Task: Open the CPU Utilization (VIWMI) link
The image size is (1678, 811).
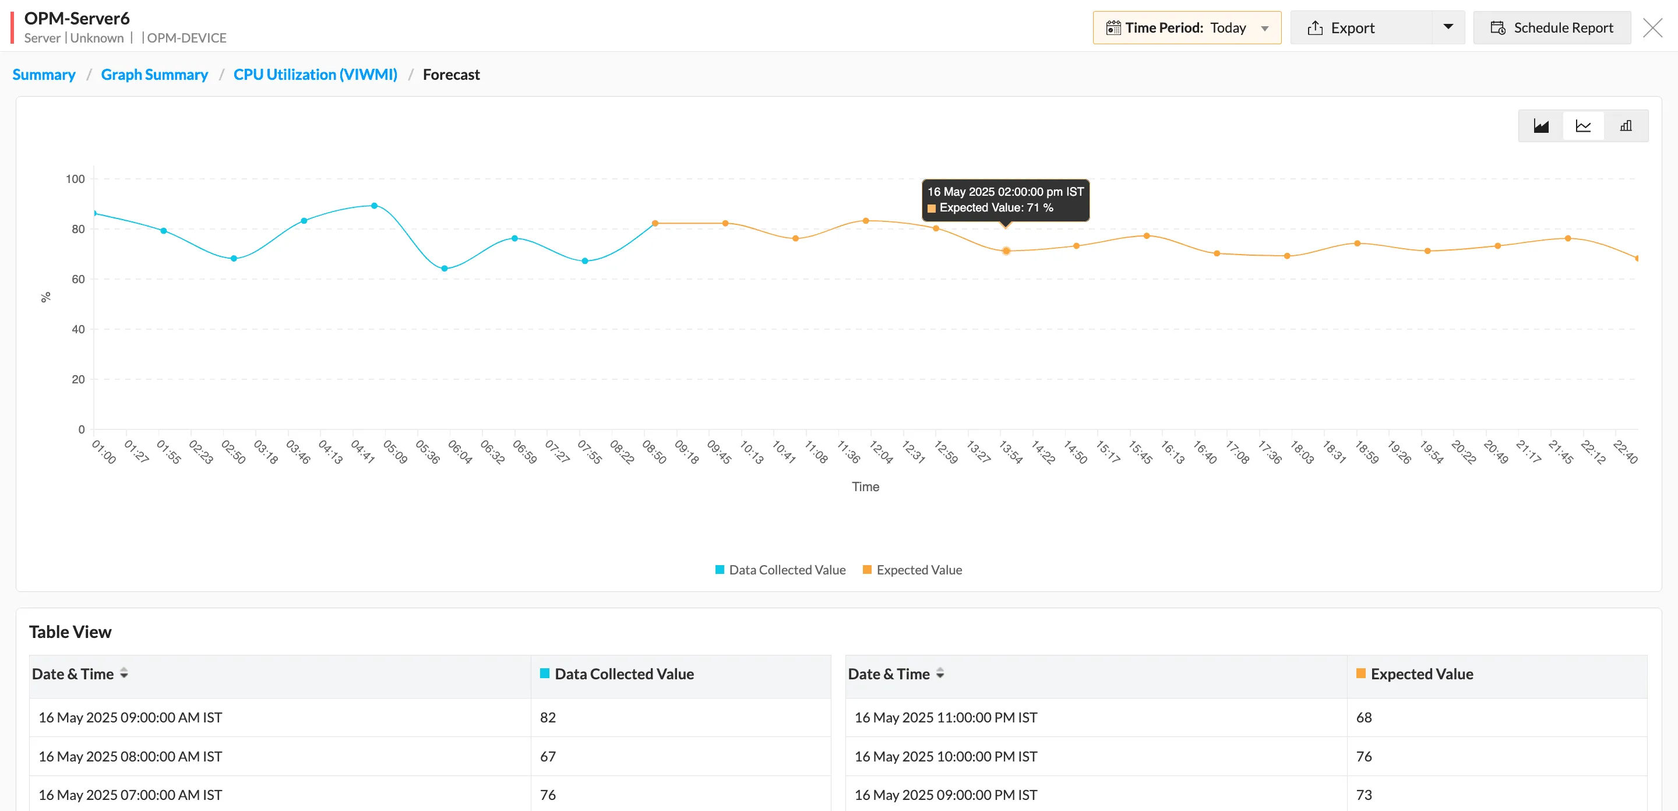Action: tap(315, 74)
